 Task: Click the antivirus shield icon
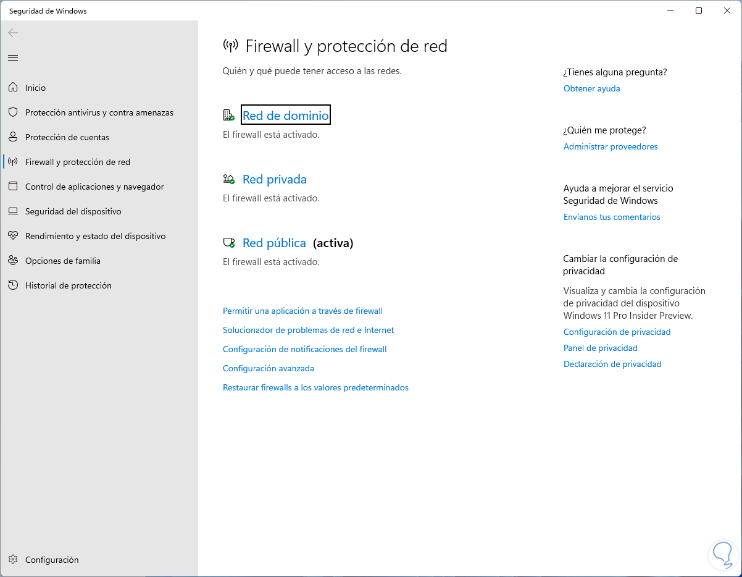coord(13,112)
